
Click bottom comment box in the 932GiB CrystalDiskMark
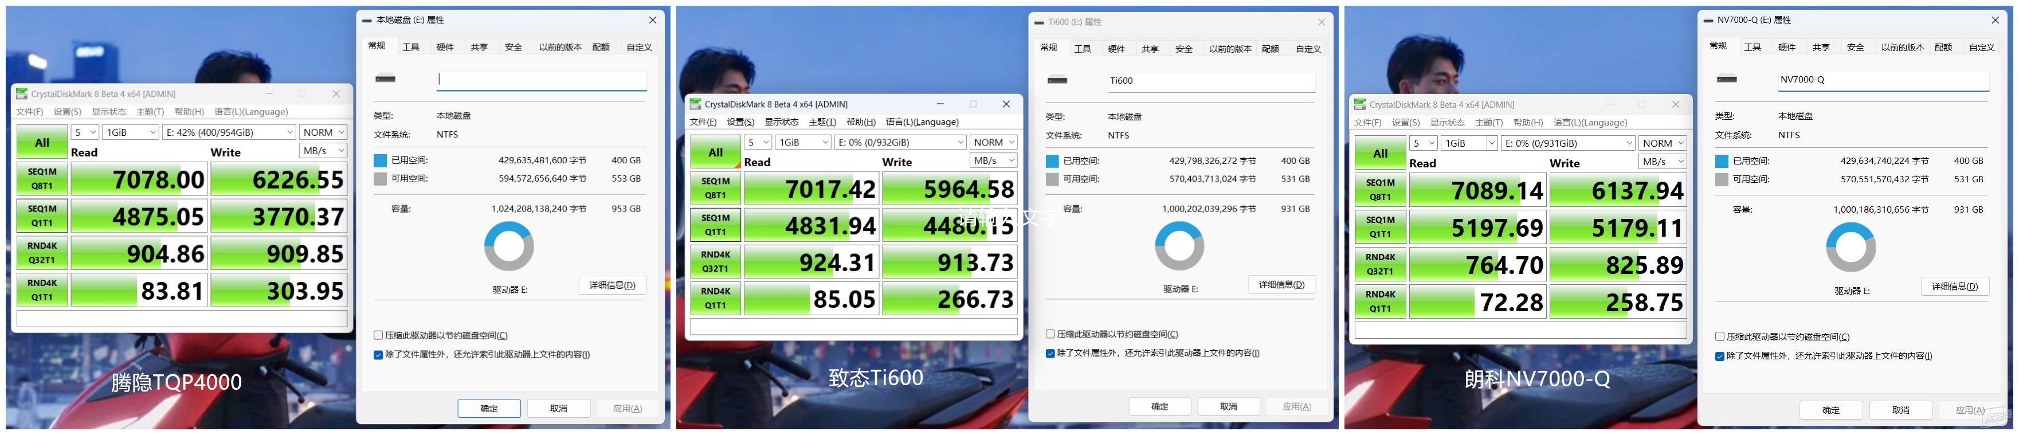click(x=853, y=327)
